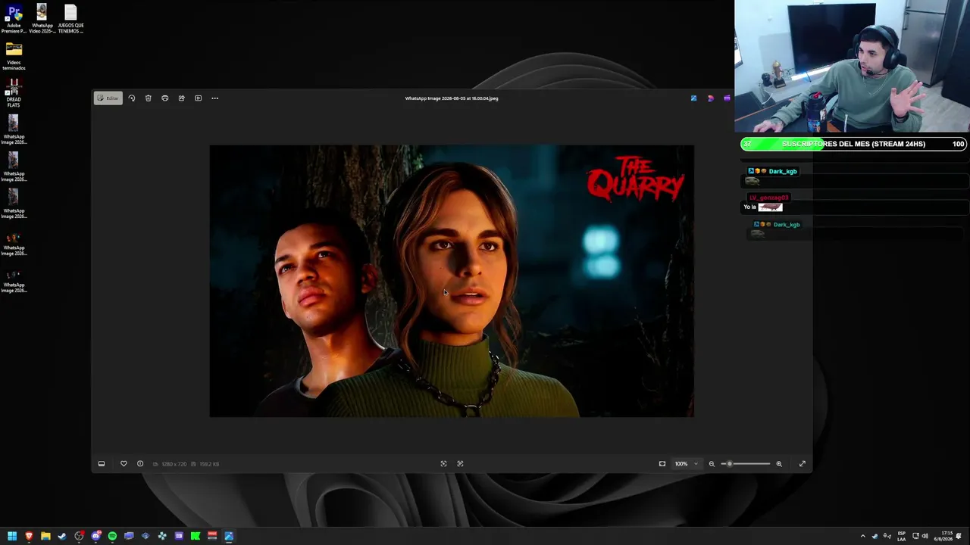Select the Adobe Premiere Pro desktop icon
This screenshot has width=970, height=545.
tap(14, 20)
